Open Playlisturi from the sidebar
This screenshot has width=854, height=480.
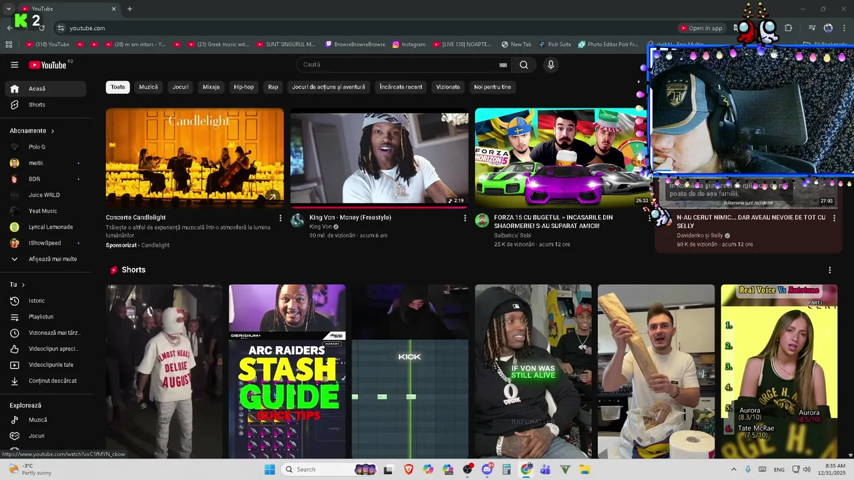46,317
